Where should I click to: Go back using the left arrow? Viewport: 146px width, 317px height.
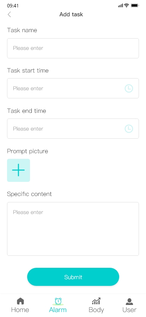tap(9, 15)
